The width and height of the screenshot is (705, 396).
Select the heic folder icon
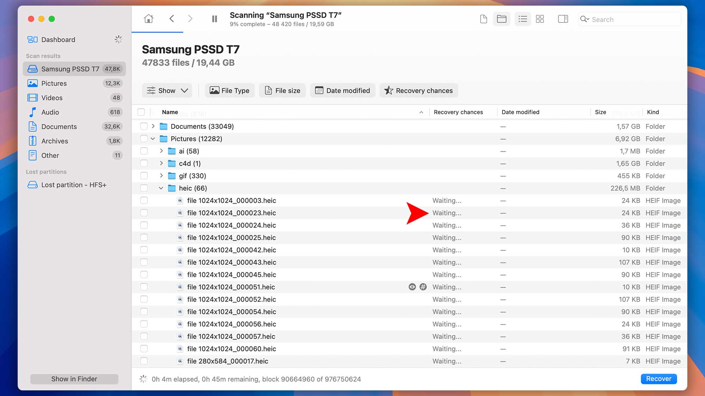pyautogui.click(x=172, y=188)
